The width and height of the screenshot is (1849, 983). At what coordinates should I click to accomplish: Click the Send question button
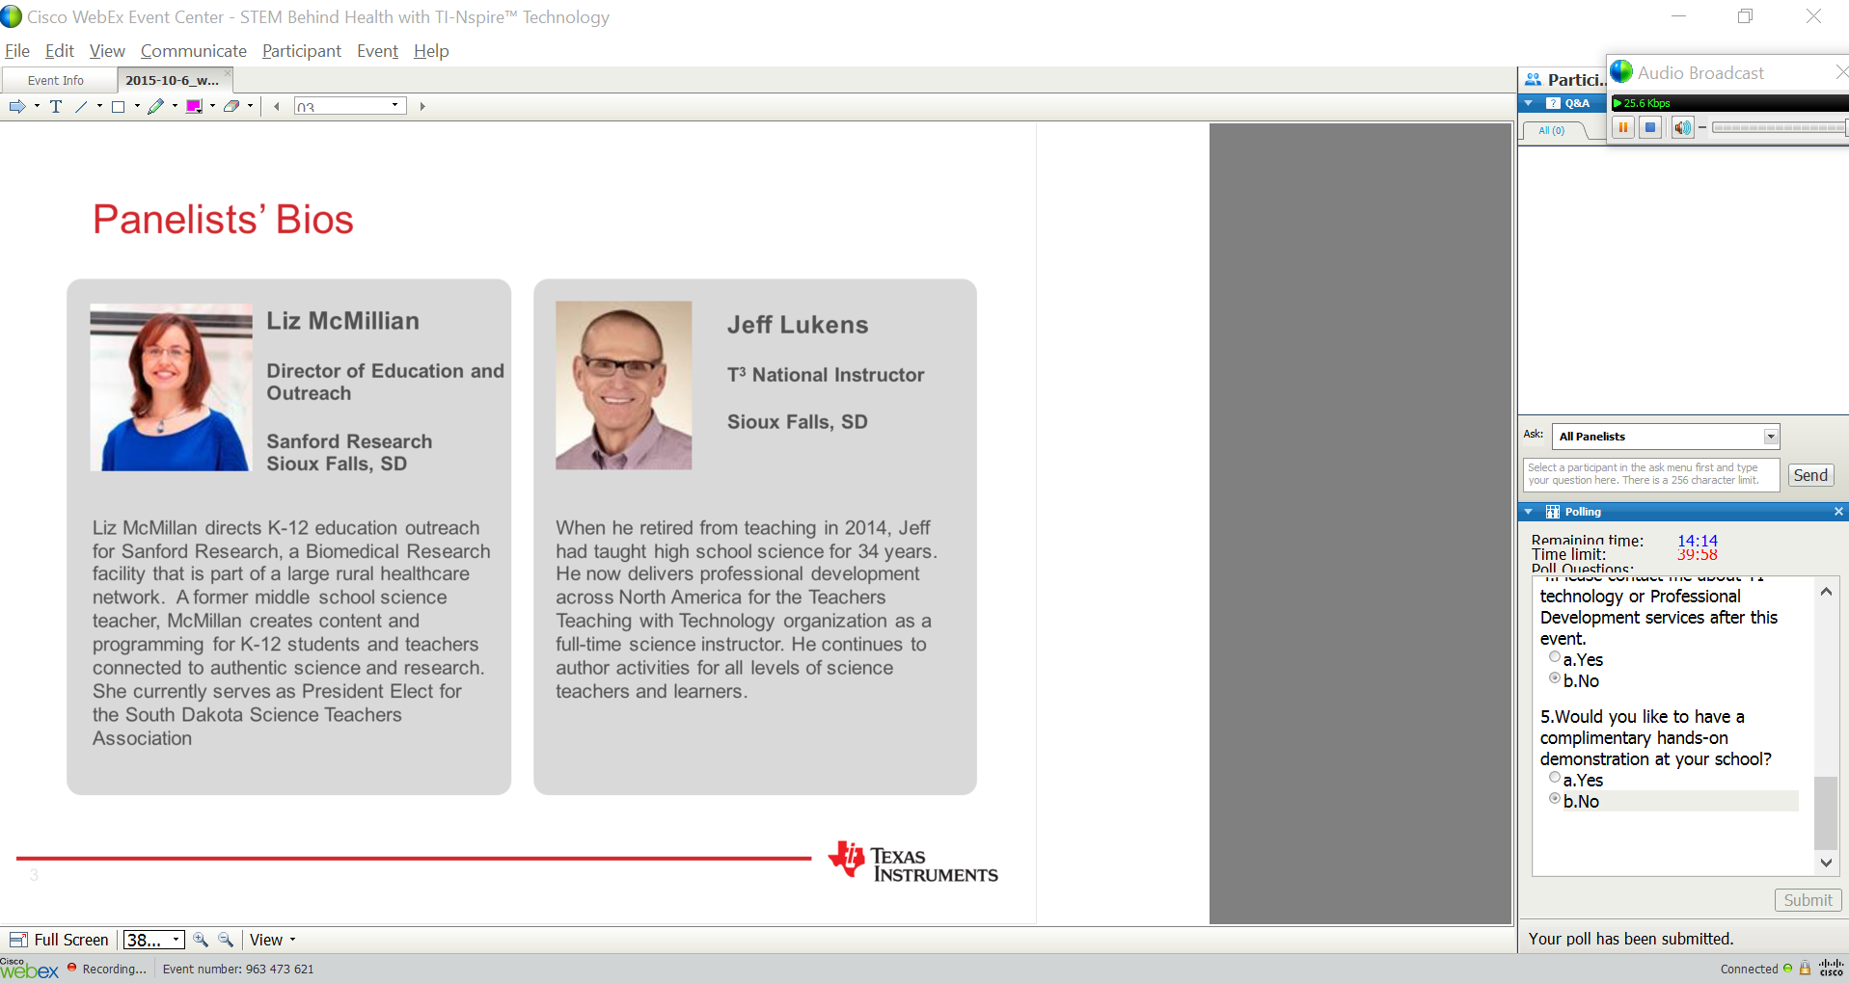coord(1810,475)
